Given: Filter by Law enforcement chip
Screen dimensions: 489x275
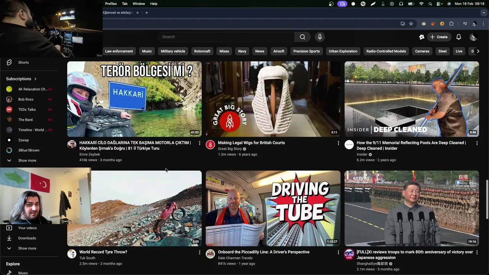Looking at the screenshot, I should 119,51.
